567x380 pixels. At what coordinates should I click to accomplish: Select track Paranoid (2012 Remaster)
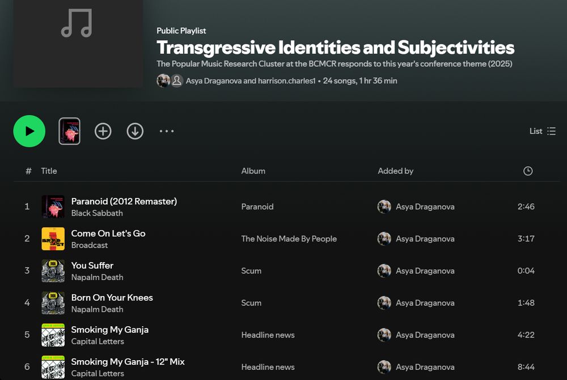(124, 201)
